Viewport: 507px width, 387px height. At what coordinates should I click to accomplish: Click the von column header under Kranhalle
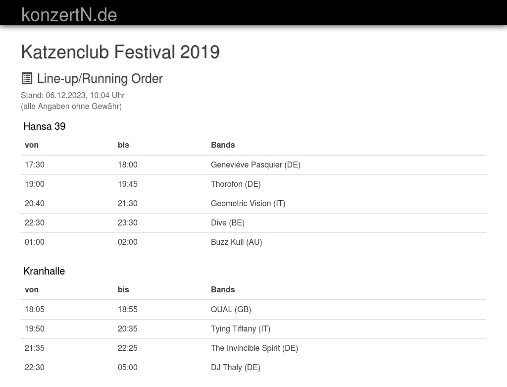pos(32,289)
